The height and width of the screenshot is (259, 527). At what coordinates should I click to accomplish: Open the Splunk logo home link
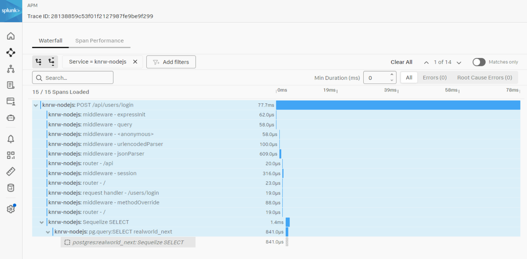pos(11,11)
